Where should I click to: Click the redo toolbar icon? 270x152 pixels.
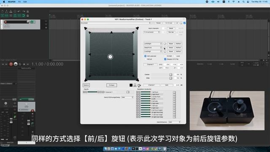pyautogui.click(x=24, y=11)
